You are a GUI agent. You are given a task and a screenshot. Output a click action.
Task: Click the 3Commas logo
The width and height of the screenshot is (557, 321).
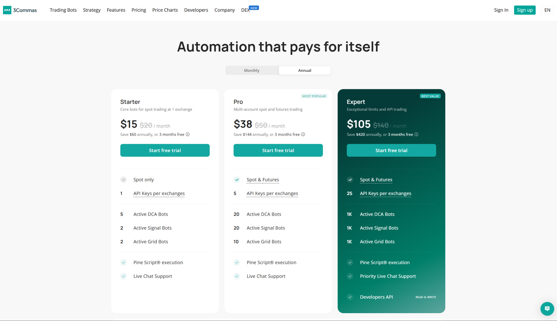[x=20, y=10]
